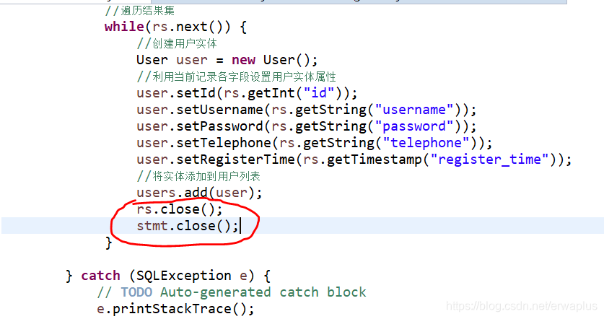Click the user.setTelephone line
604x319 pixels.
[x=315, y=143]
